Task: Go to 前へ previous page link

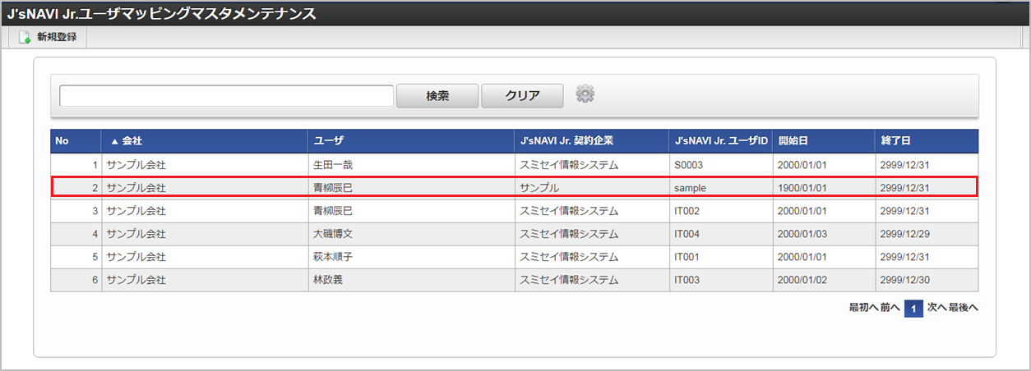Action: tap(890, 308)
